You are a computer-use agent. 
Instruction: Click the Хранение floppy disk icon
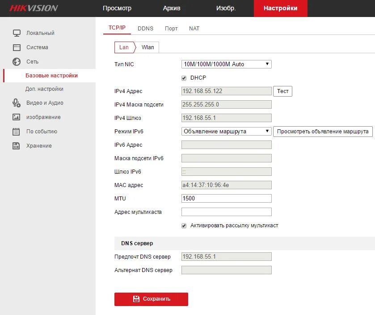click(16, 146)
